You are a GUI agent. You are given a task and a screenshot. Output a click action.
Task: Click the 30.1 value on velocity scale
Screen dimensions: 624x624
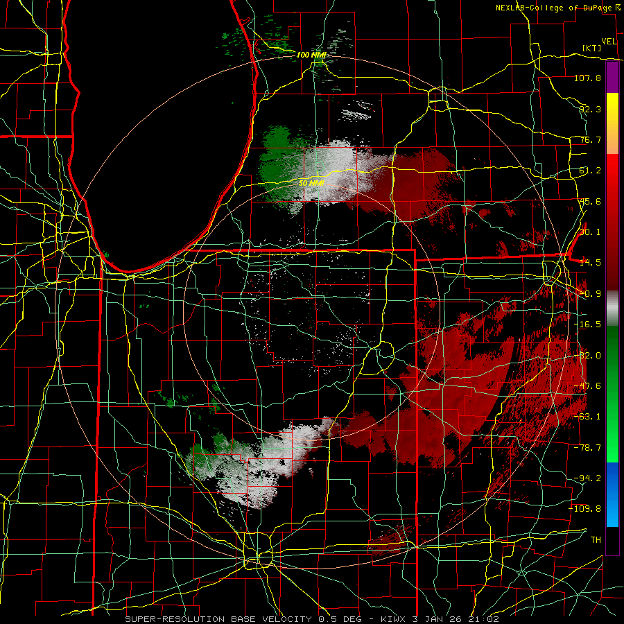pyautogui.click(x=590, y=232)
